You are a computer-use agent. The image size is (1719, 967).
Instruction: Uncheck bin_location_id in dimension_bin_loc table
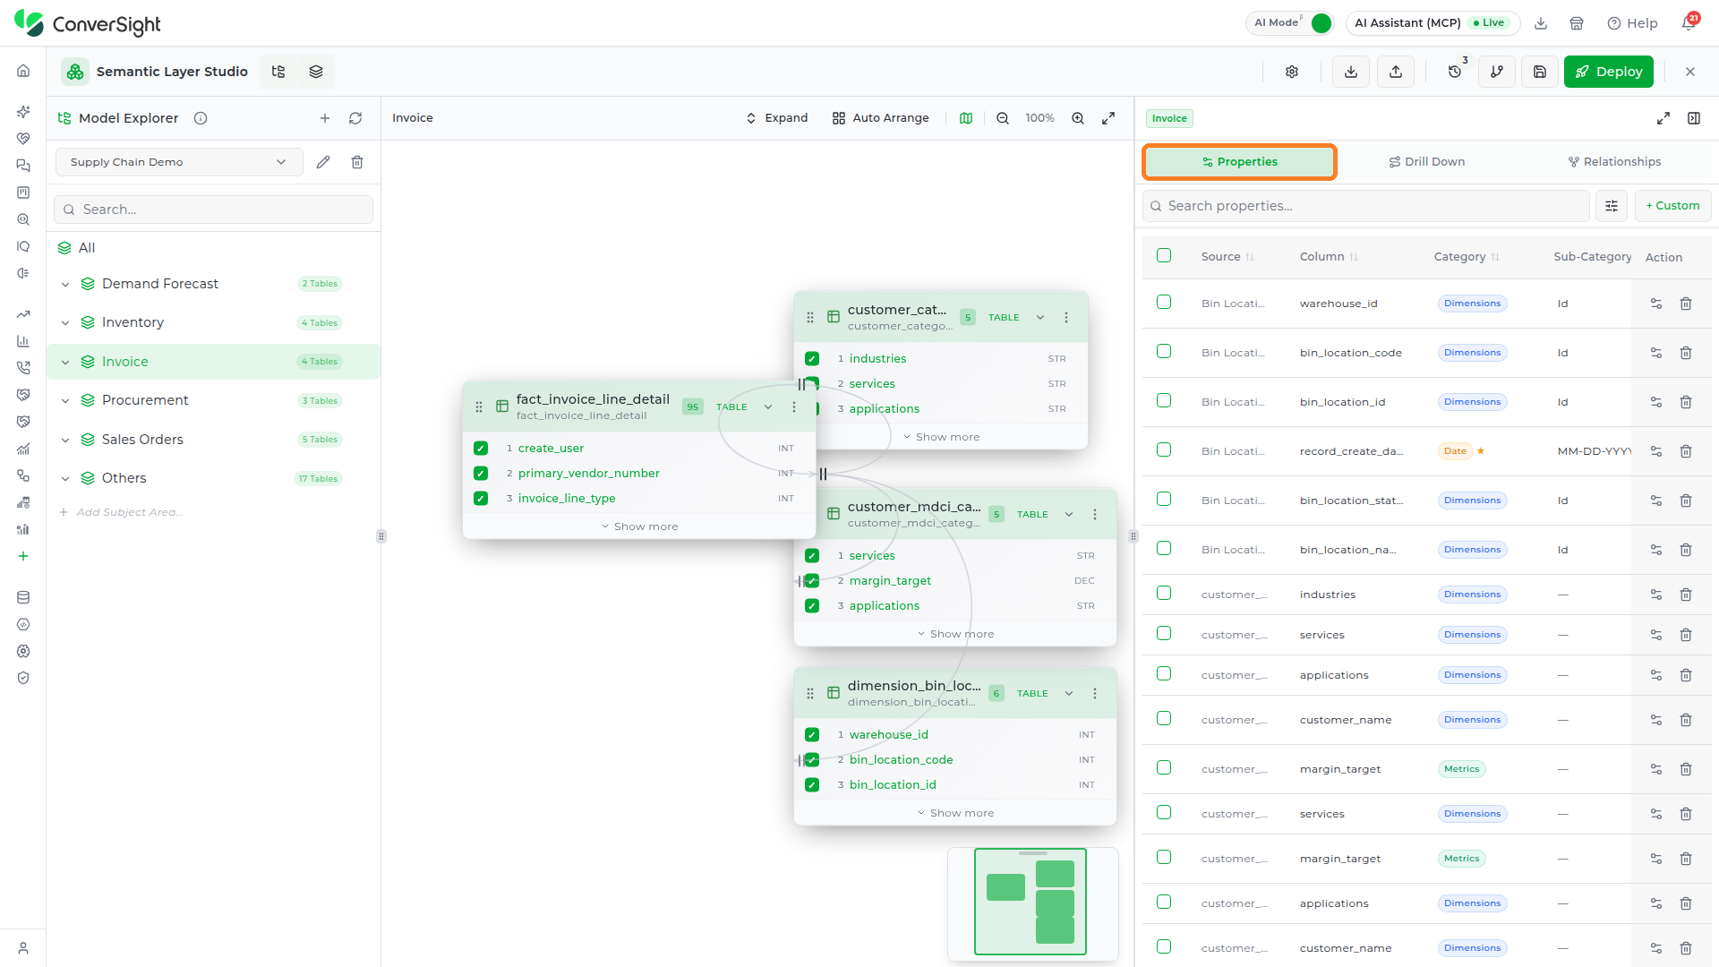812,785
